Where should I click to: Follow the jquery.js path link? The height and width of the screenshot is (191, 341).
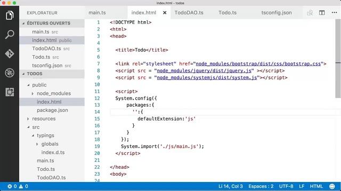pyautogui.click(x=204, y=71)
